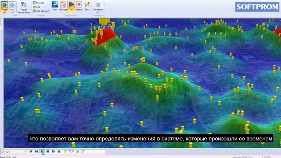Open Manage under Flight Paths
Screen dimensions: 281x158
[x=63, y=6]
